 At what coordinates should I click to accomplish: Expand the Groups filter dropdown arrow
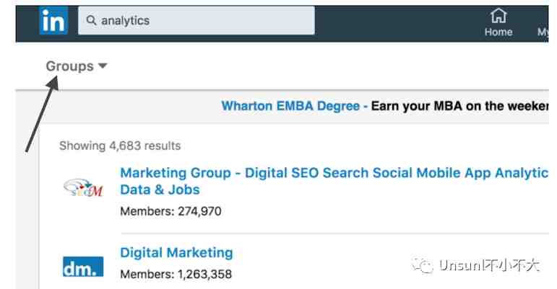(103, 66)
